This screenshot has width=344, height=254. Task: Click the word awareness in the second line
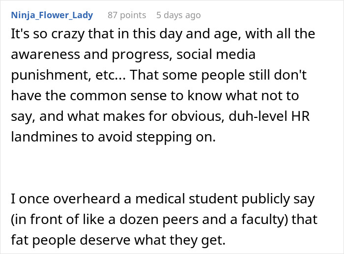[x=45, y=55]
